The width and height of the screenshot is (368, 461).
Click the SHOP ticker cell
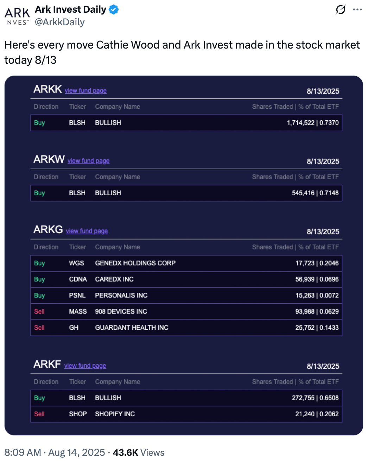(78, 414)
